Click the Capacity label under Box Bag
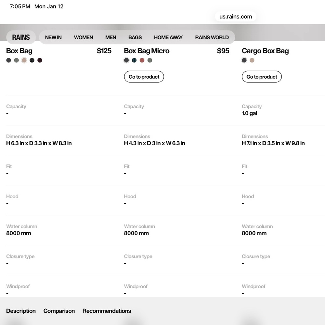 click(16, 107)
